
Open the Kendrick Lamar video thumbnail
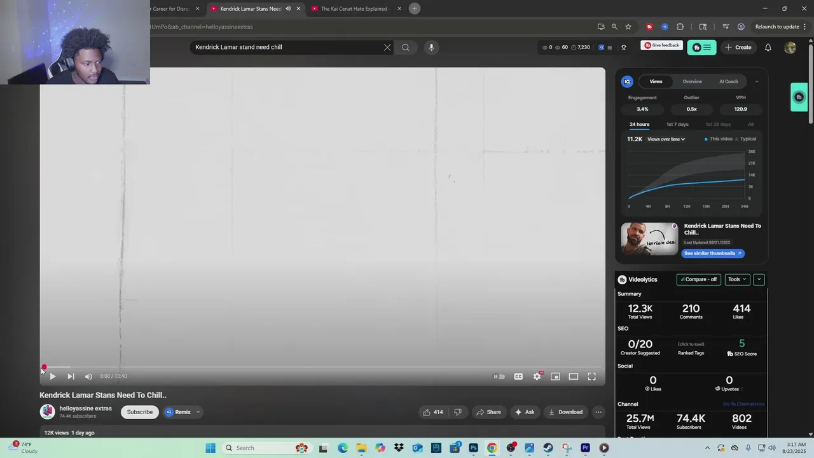click(x=650, y=239)
